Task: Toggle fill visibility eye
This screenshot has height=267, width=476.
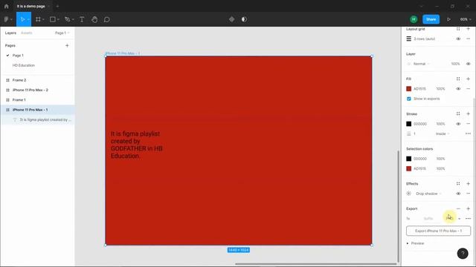Action: pyautogui.click(x=458, y=89)
